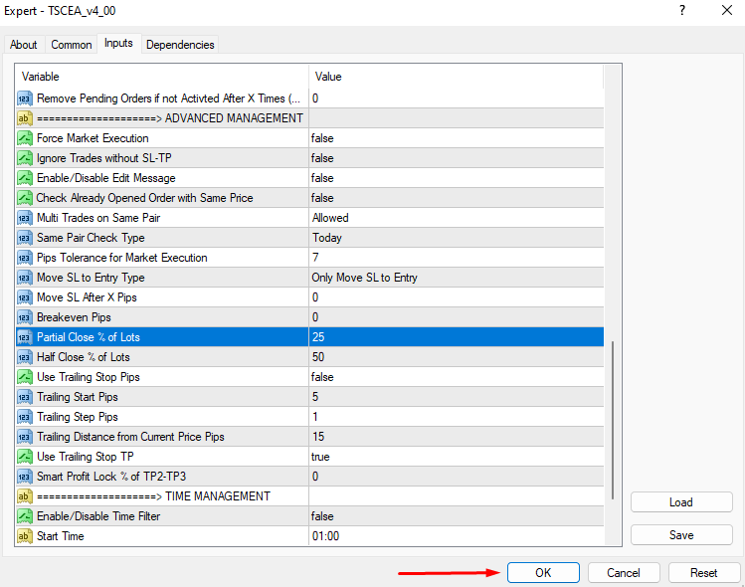Click the vertical scrollbar thumb in inputs list
745x587 pixels.
[614, 438]
